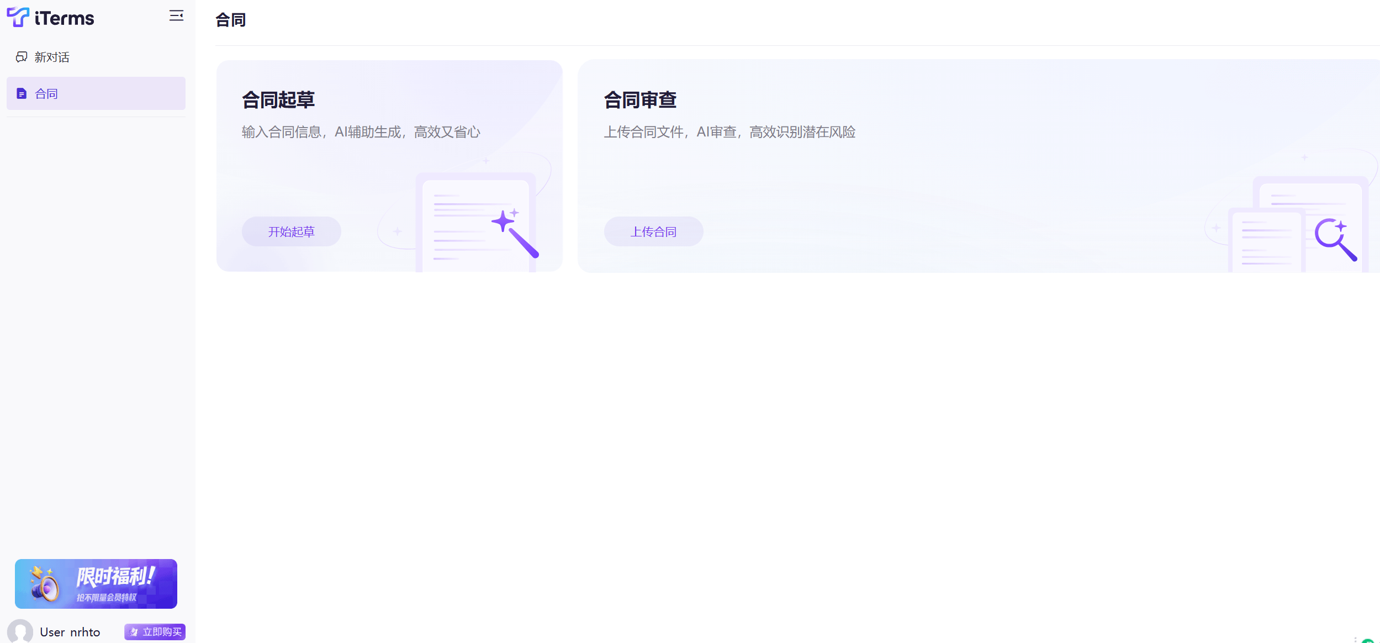Click the magic wand illustration on 合同起草 card
The height and width of the screenshot is (643, 1380).
pyautogui.click(x=514, y=235)
